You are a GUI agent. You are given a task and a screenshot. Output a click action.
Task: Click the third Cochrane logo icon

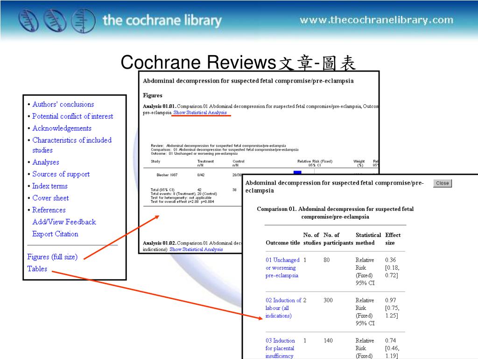tap(83, 21)
